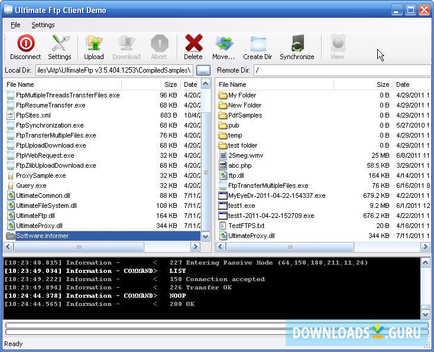Click the 25meg.wmv video file icon
Image resolution: width=434 pixels, height=352 pixels.
[x=223, y=155]
